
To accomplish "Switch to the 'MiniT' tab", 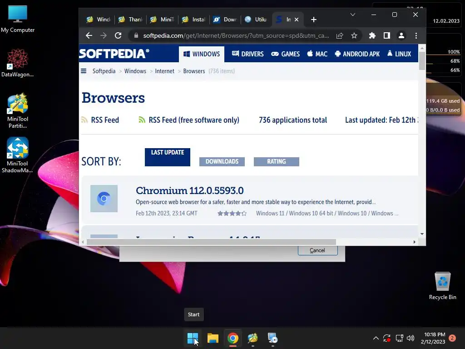I will point(162,20).
